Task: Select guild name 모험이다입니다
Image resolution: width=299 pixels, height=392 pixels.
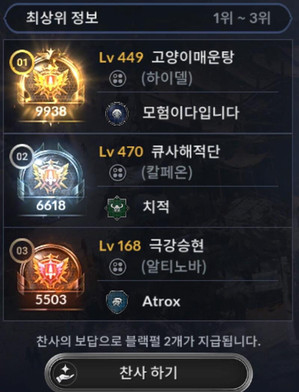Action: 191,113
